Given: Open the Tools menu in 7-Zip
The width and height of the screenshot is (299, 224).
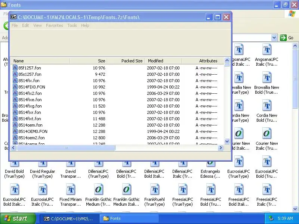Looking at the screenshot, I should 72,25.
